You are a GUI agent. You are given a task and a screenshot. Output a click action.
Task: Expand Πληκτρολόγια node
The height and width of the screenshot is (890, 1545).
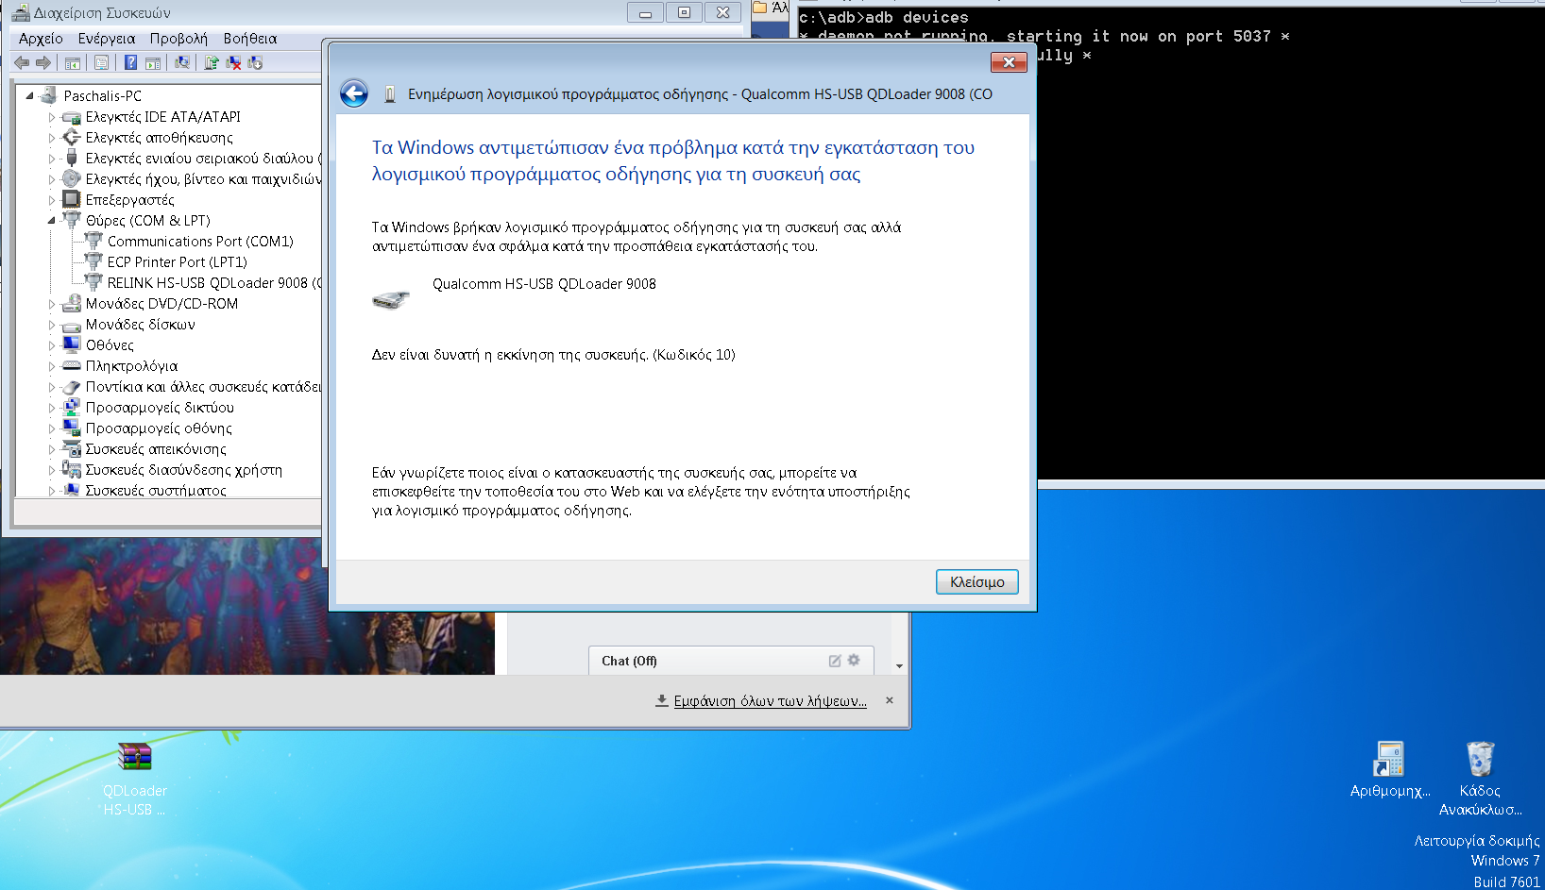52,366
